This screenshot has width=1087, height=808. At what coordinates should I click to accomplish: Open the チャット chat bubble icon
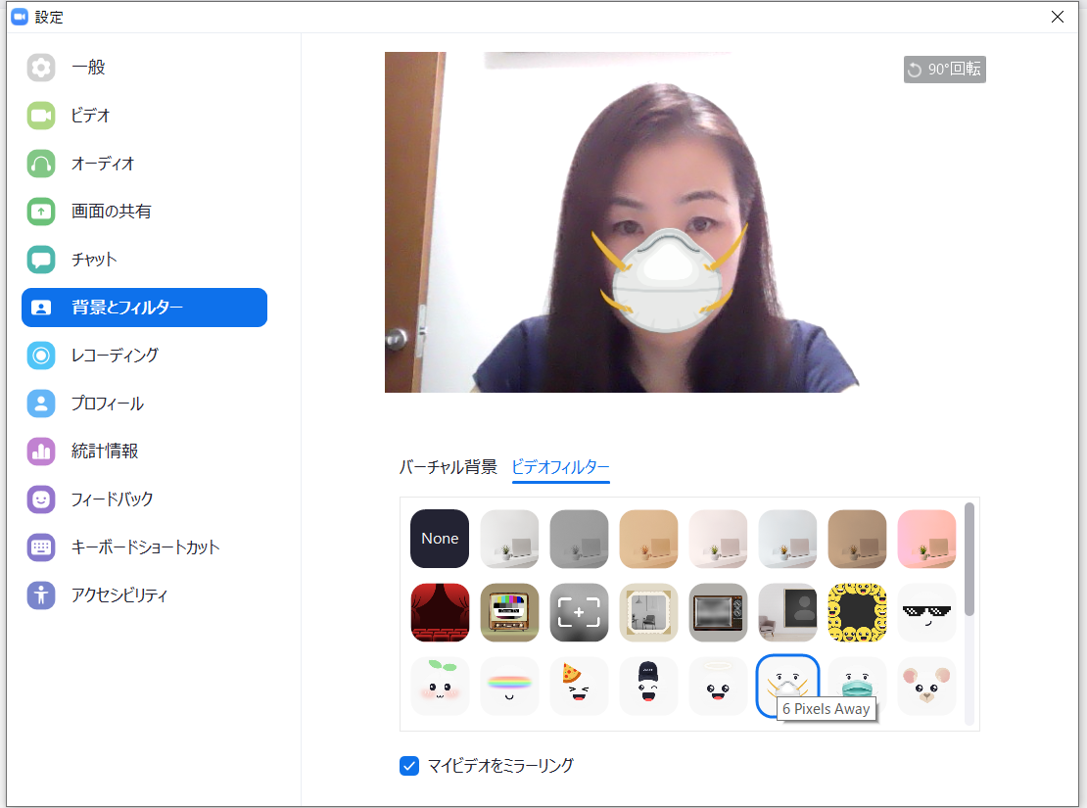click(x=41, y=260)
